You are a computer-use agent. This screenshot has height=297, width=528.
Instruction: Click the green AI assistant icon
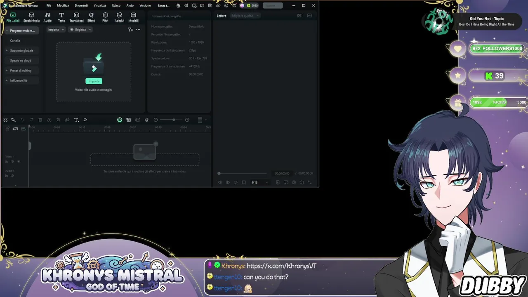120,120
